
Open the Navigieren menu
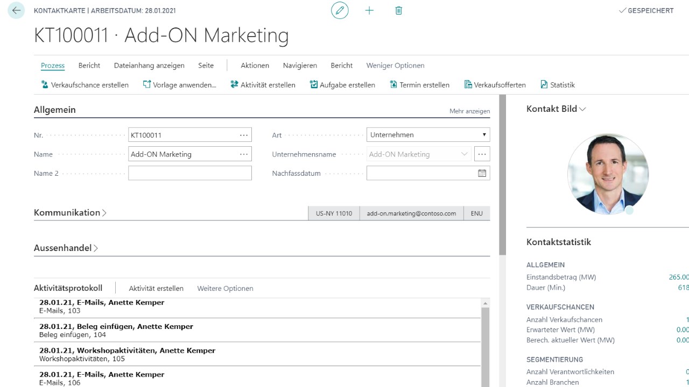click(x=300, y=66)
